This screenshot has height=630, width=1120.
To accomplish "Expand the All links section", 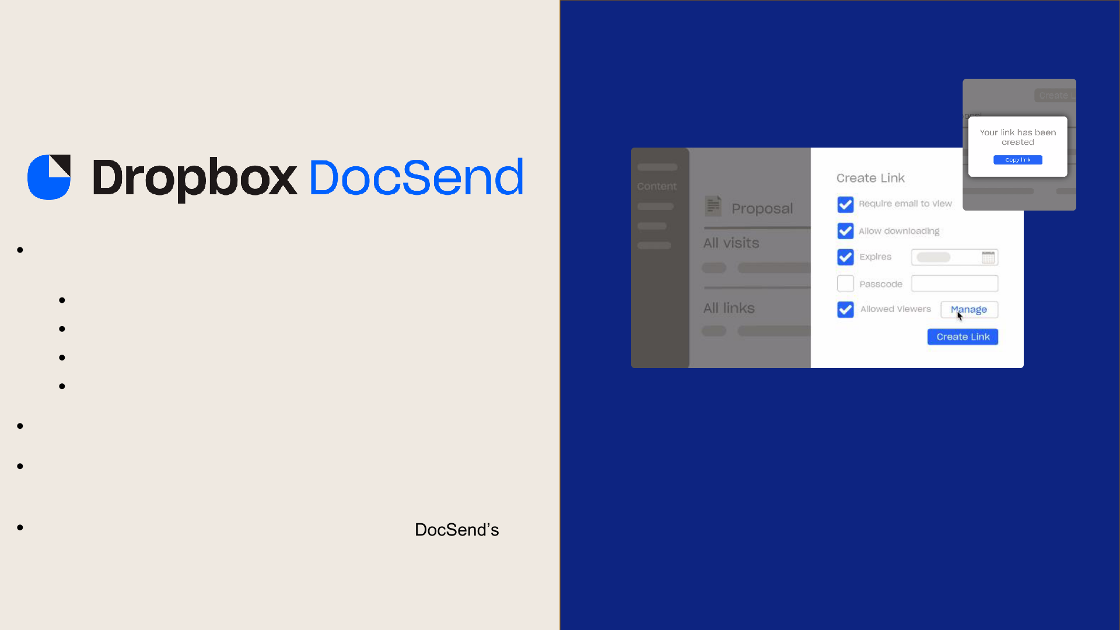I will pos(729,307).
